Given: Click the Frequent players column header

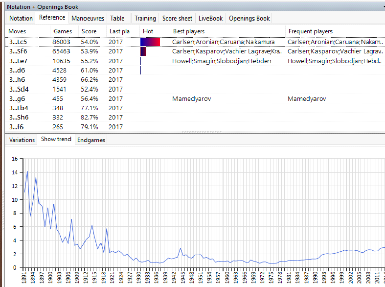Looking at the screenshot, I should click(310, 31).
